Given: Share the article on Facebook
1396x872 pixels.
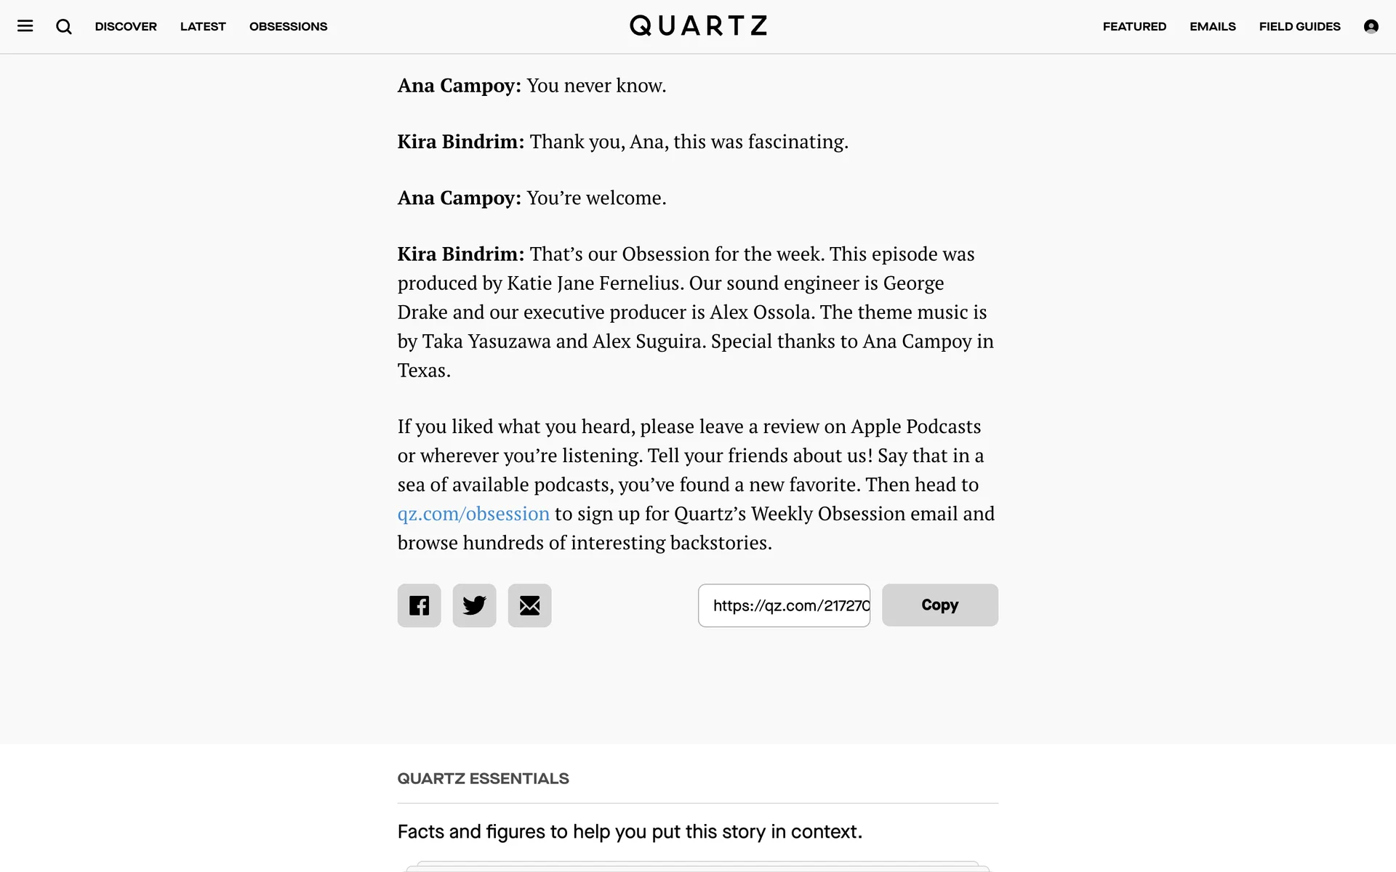Looking at the screenshot, I should coord(419,605).
